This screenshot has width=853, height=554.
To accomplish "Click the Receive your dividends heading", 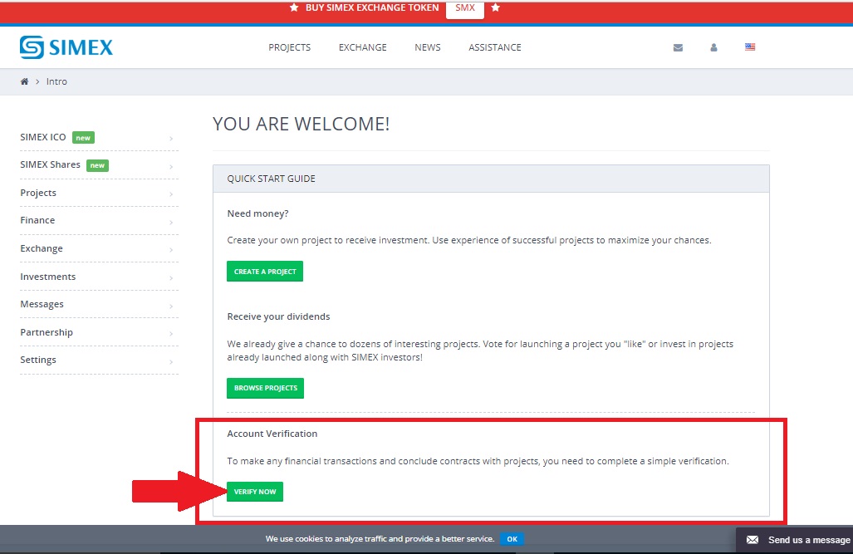I will coord(278,316).
